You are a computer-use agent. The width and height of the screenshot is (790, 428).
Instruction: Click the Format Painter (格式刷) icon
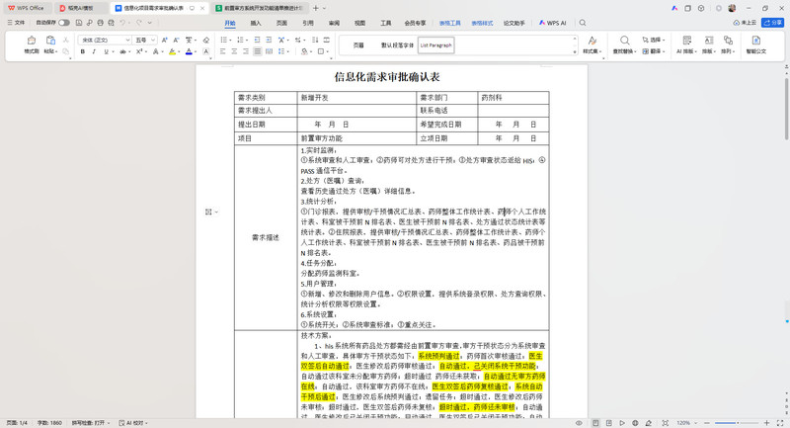(32, 41)
